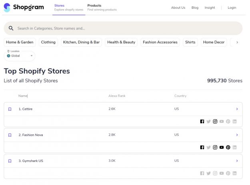
Task: Open Gymshark US Instagram icon
Action: click(x=215, y=173)
